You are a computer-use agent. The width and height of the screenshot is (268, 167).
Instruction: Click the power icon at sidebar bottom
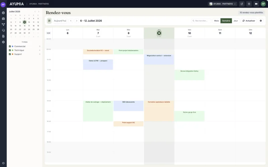pyautogui.click(x=3, y=163)
